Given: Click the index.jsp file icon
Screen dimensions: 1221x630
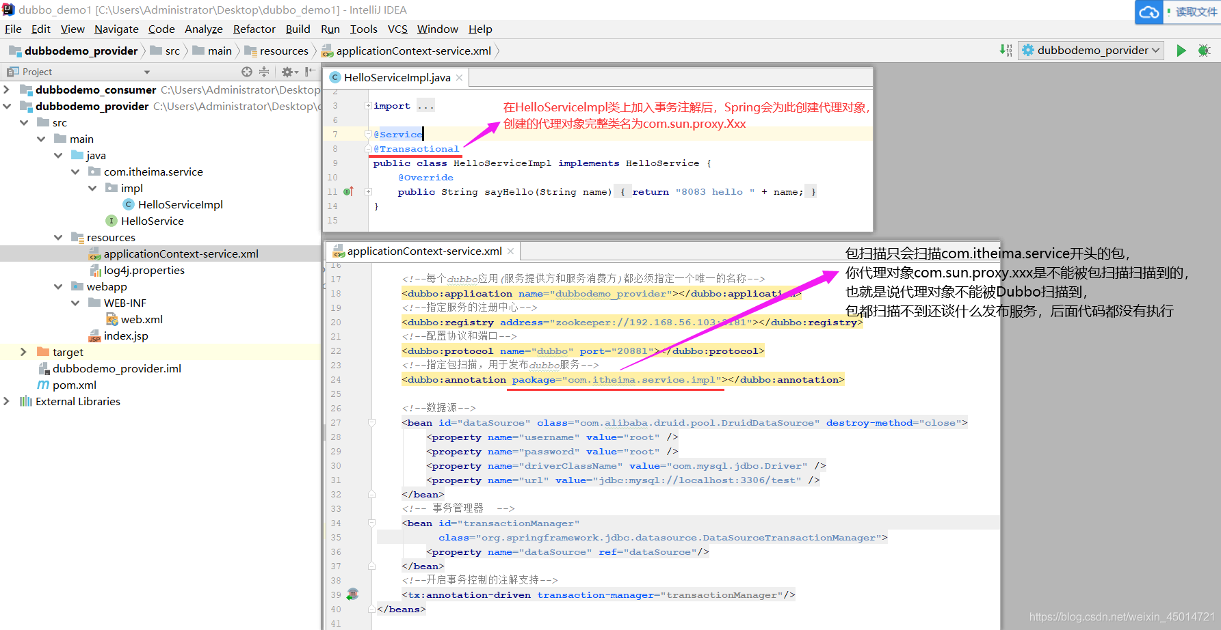Looking at the screenshot, I should pyautogui.click(x=94, y=335).
